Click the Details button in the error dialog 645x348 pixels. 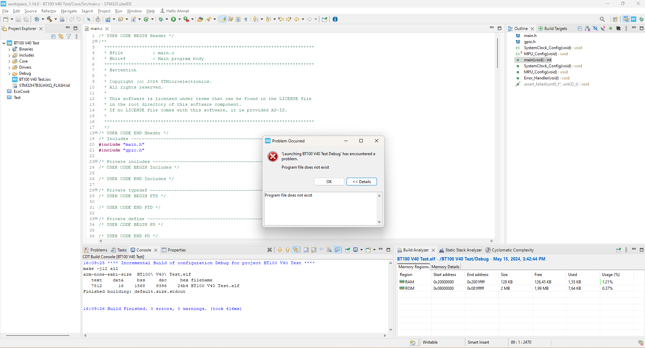pos(361,181)
